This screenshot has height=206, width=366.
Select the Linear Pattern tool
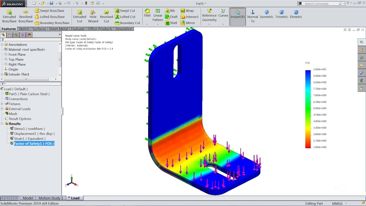coord(158,15)
